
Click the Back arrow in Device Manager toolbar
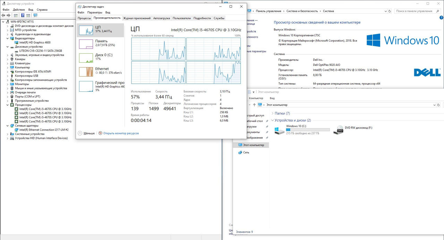(3, 15)
